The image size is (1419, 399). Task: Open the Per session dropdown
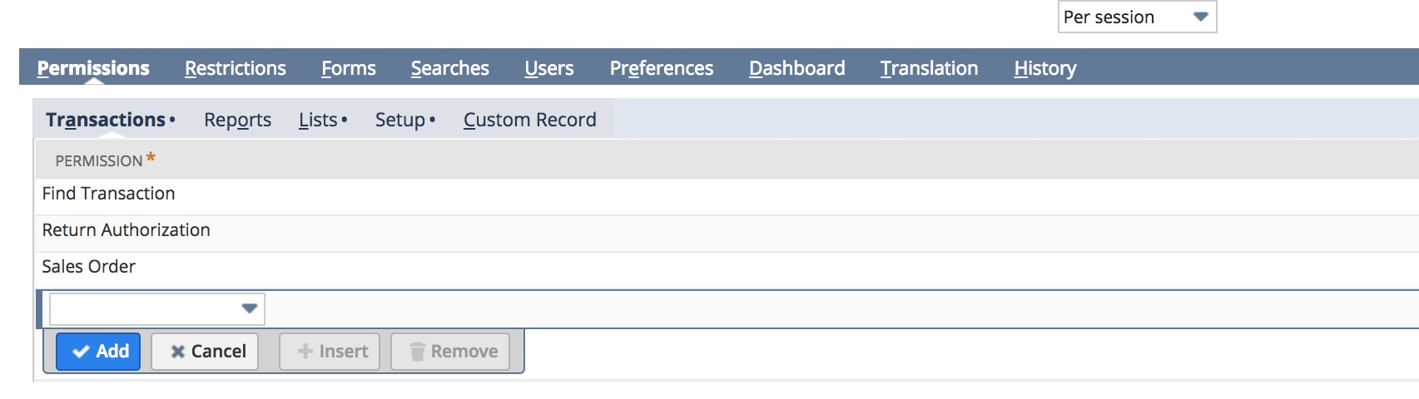click(x=1137, y=17)
